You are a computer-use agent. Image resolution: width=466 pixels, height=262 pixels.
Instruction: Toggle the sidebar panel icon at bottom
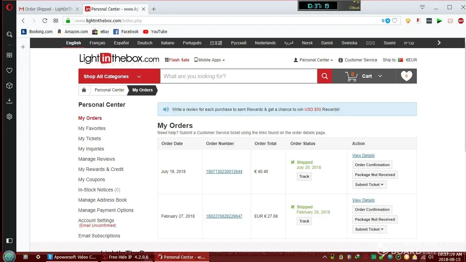9,241
